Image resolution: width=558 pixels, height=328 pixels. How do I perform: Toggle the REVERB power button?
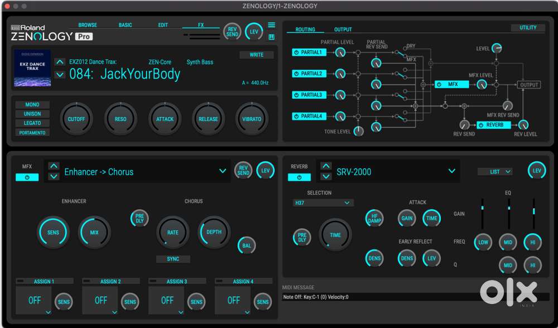tap(299, 177)
